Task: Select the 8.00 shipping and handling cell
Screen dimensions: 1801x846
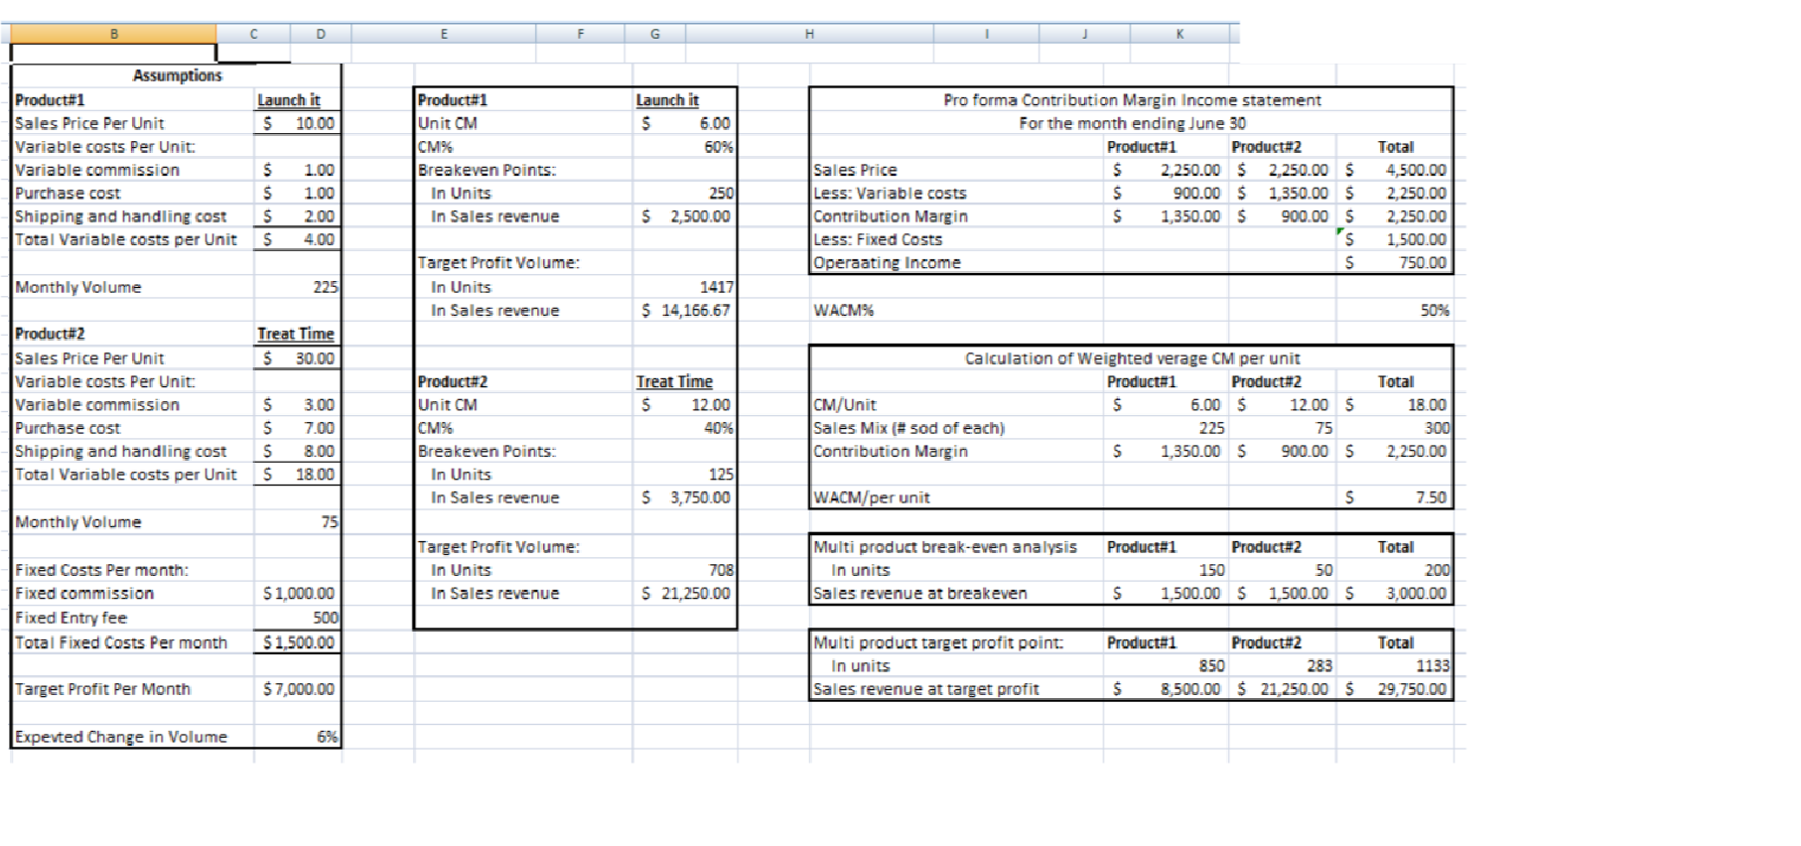Action: click(298, 451)
